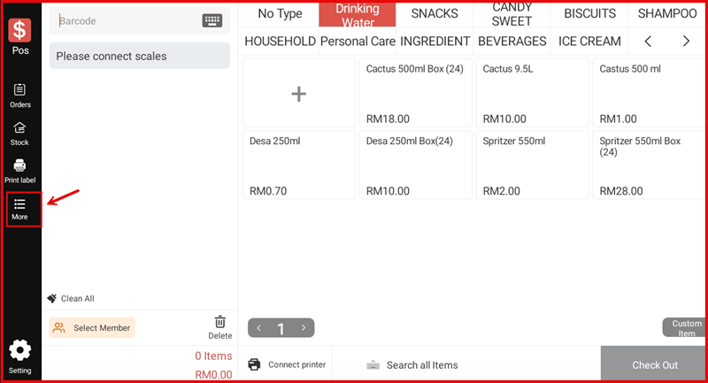Open the Orders sidebar icon
This screenshot has height=383, width=708.
(19, 94)
